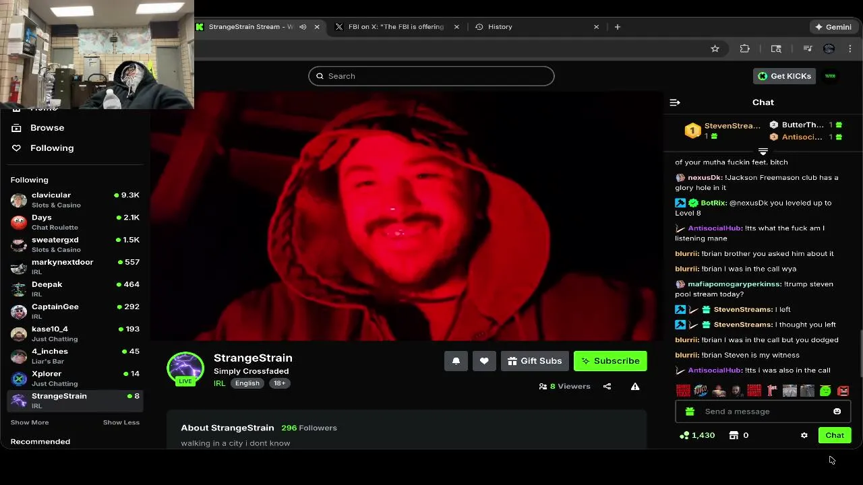Viewport: 863px width, 485px height.
Task: Open clavicular channel in Following list
Action: pyautogui.click(x=75, y=200)
